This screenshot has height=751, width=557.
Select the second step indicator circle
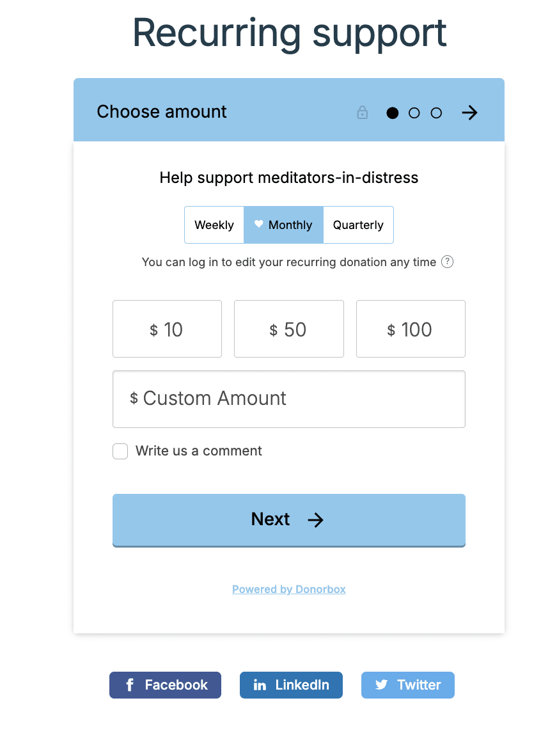click(414, 113)
